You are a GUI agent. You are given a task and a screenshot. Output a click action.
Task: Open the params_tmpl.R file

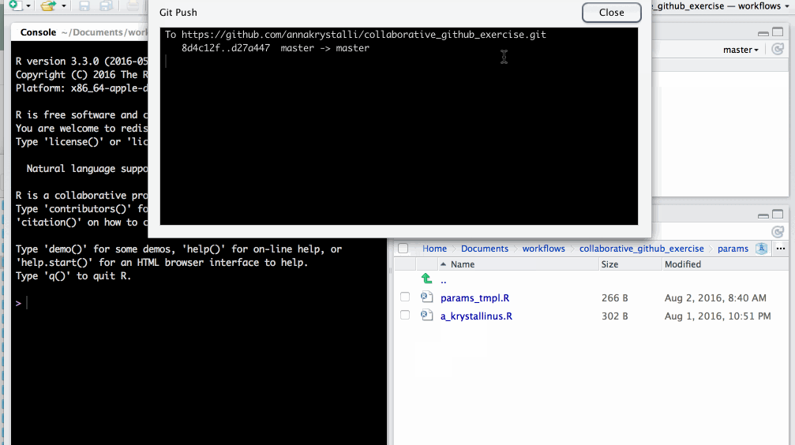tap(474, 298)
